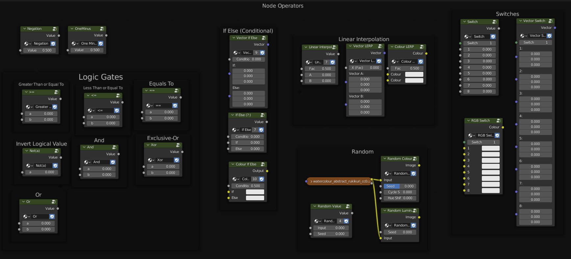
Task: Click node group icon on Xor node header
Action: (178, 145)
